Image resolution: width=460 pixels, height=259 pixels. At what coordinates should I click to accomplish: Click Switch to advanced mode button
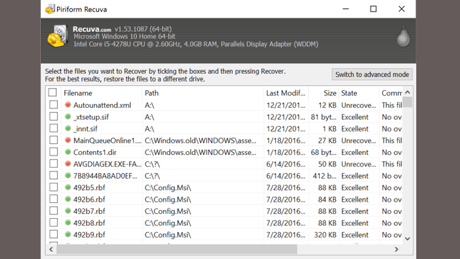(x=372, y=74)
